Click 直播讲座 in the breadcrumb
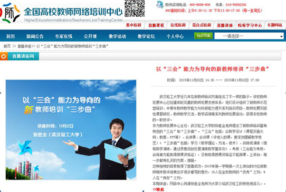The width and height of the screenshot is (286, 192). click(x=24, y=46)
